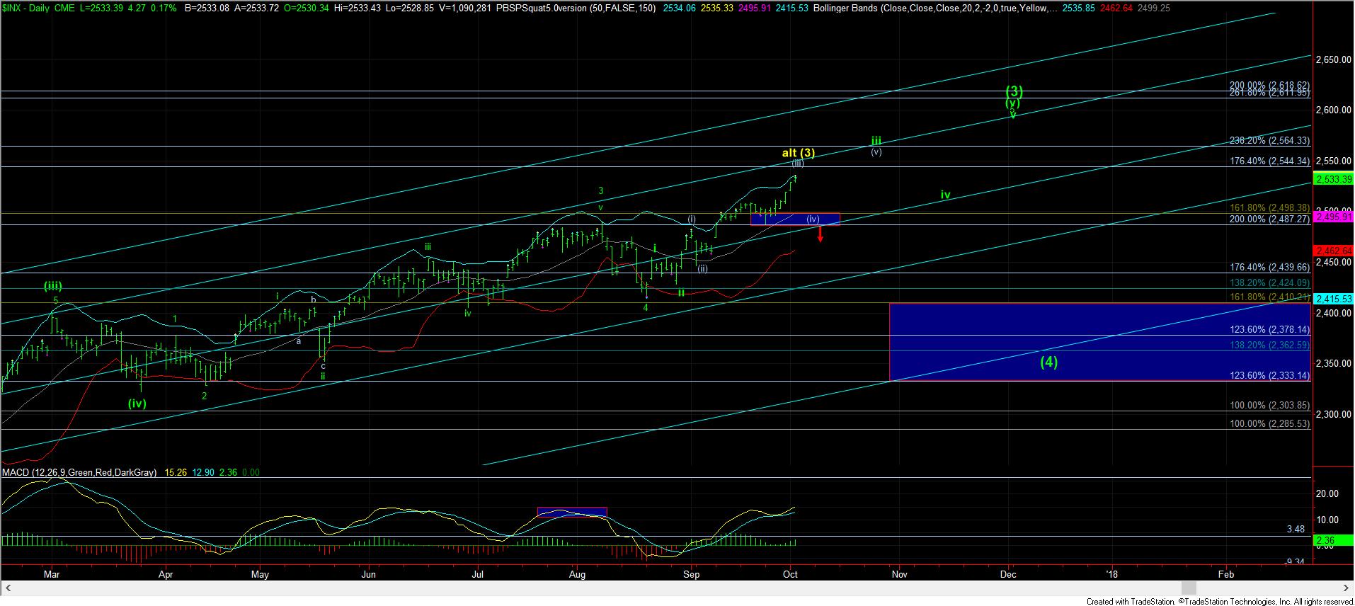Screen dimensions: 1355x606
Task: Click the '18 year label on the time axis
Action: 1112,575
